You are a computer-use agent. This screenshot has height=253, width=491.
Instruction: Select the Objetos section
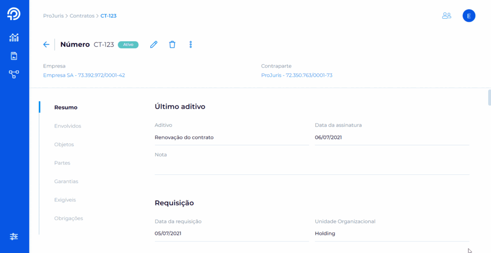[64, 144]
